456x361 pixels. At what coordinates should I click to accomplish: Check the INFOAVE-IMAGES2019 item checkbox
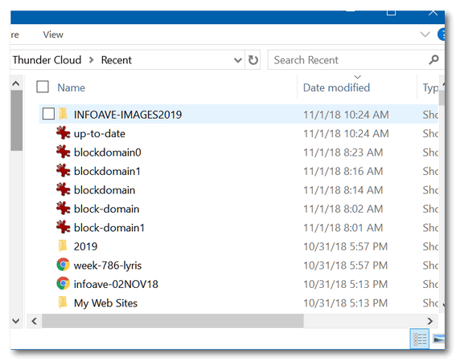point(48,114)
